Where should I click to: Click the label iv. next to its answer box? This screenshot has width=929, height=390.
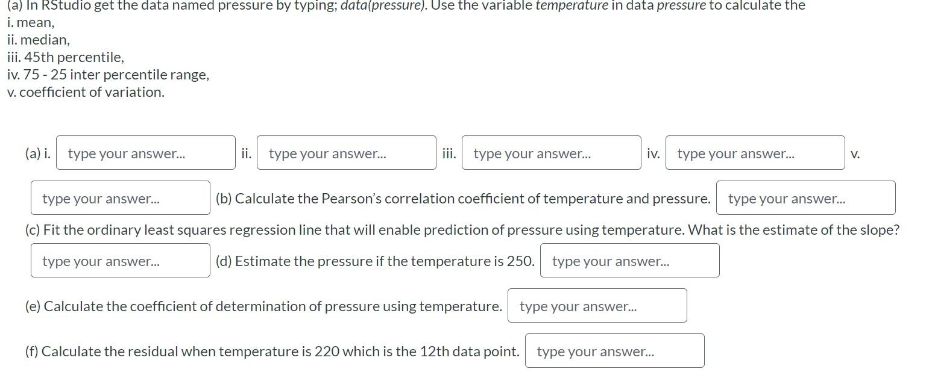652,153
